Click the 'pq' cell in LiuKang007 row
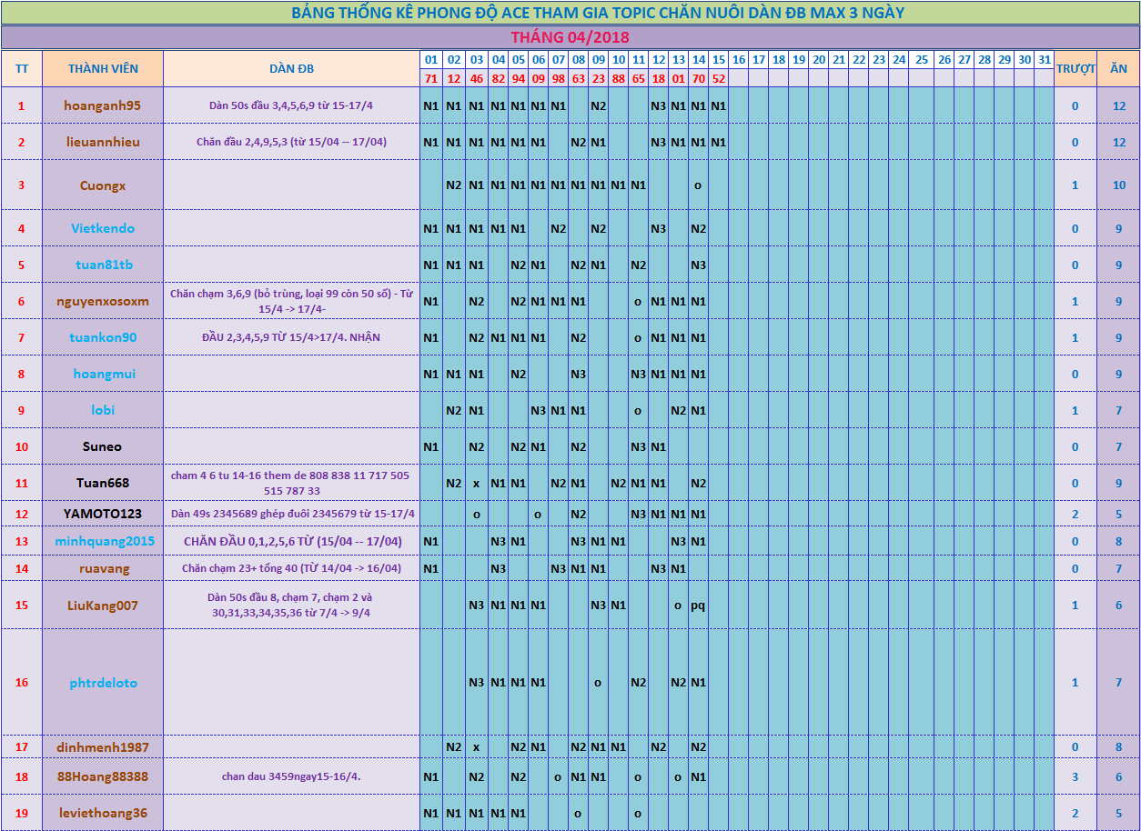This screenshot has width=1141, height=831. 698,605
